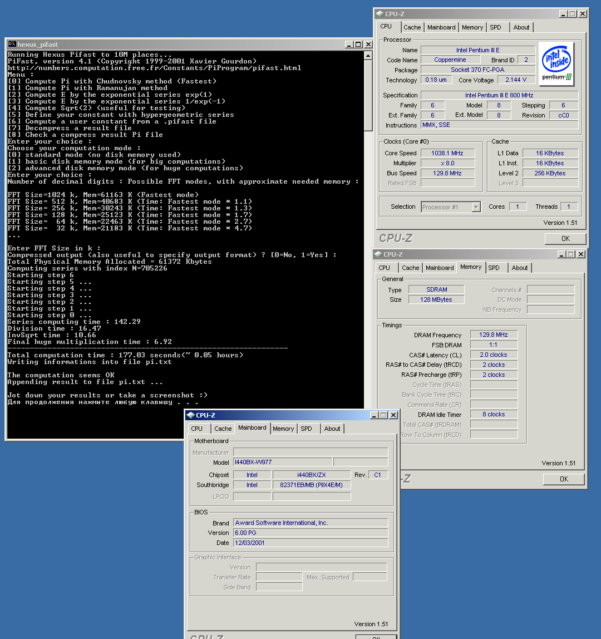
Task: Click the L1 Data cache value '16 KBytes'
Action: click(x=550, y=153)
